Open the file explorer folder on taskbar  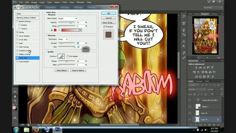(27, 130)
